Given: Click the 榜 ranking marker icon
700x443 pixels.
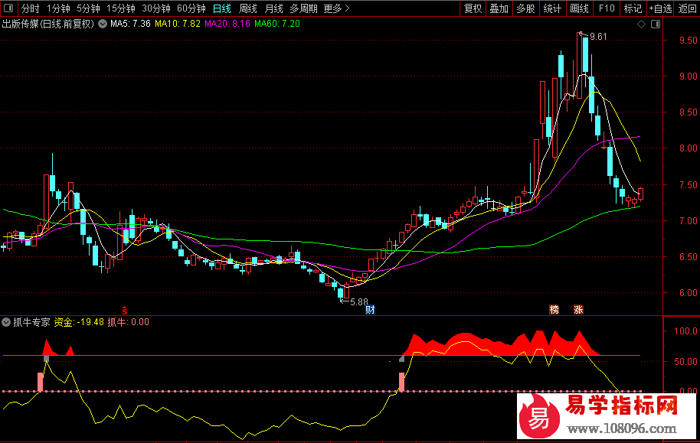Looking at the screenshot, I should [x=554, y=310].
